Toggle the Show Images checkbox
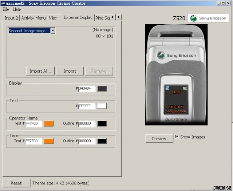 click(x=177, y=137)
